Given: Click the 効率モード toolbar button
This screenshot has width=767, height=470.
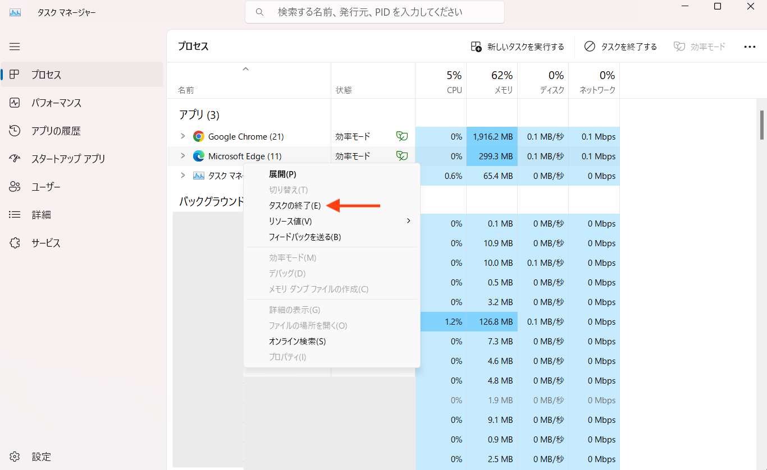Looking at the screenshot, I should coord(700,47).
